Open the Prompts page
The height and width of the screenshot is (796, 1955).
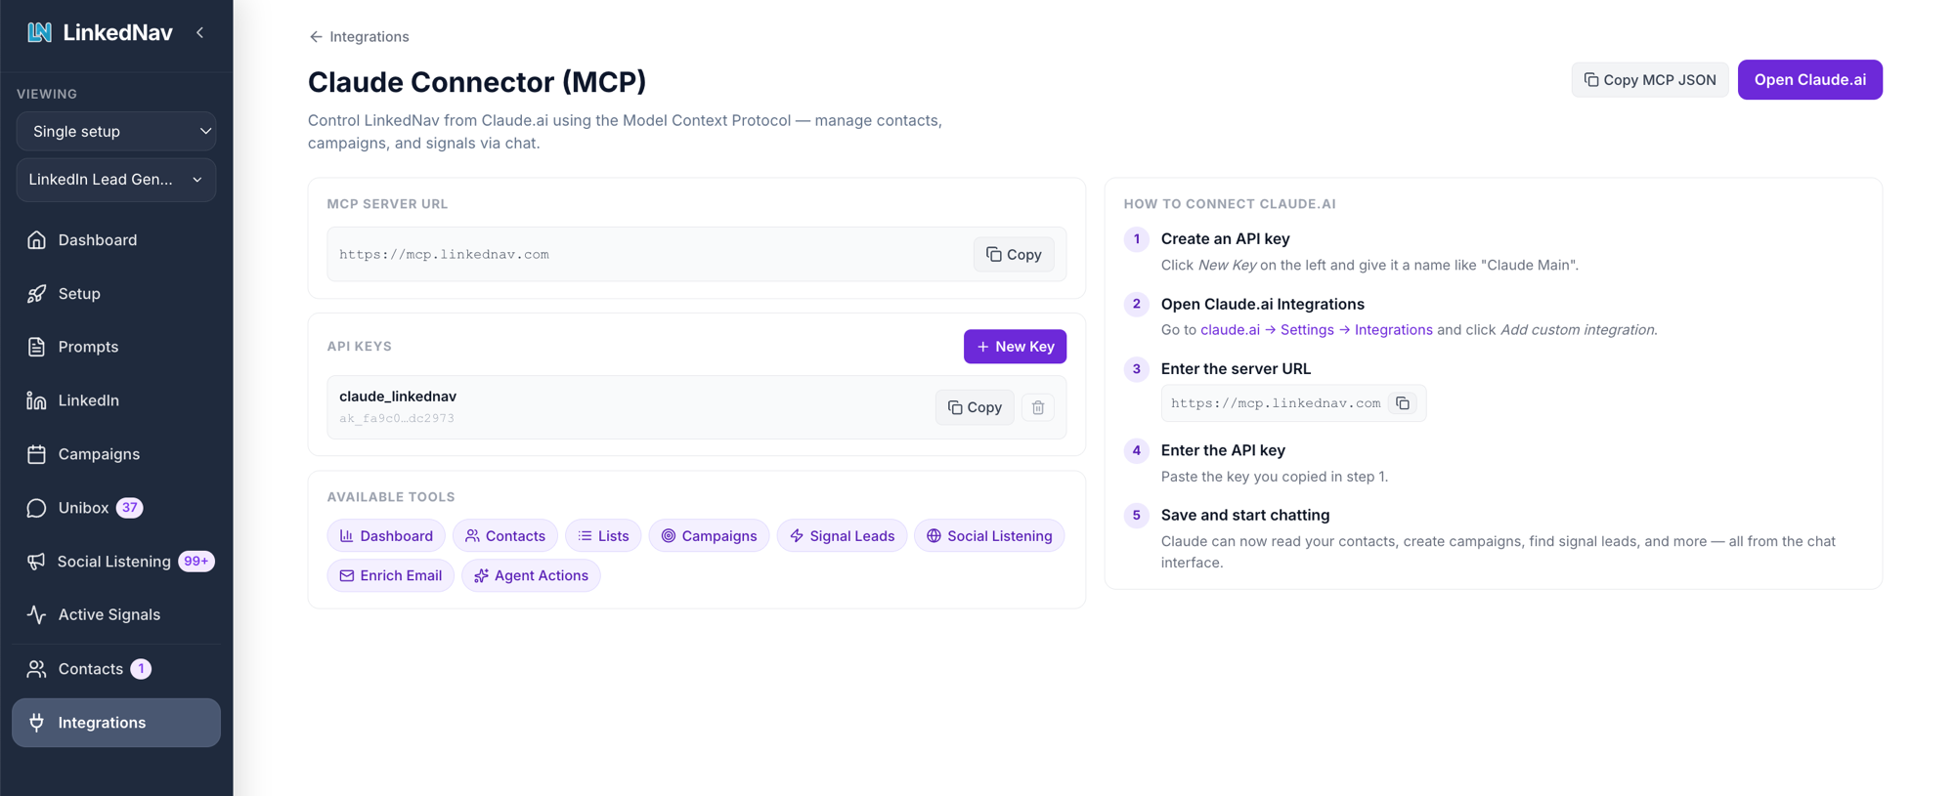click(116, 347)
